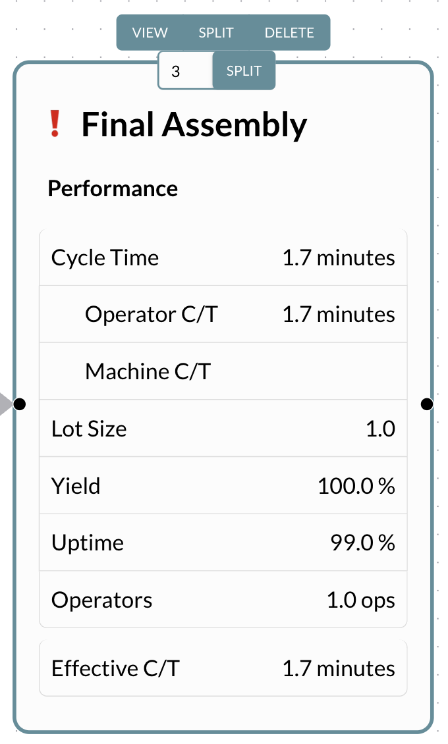Click the Operator C/T value
This screenshot has width=448, height=744.
339,315
